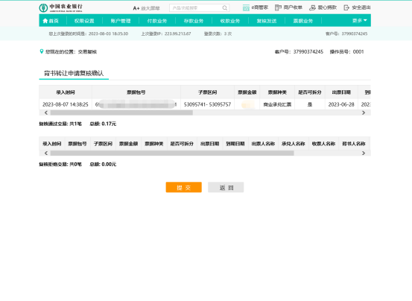The height and width of the screenshot is (301, 412).
Task: Open the 复核发送 menu
Action: 267,21
